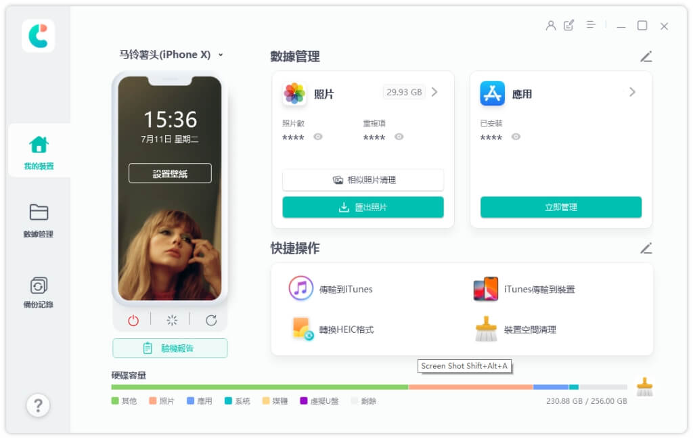Expand the device selector dropdown
The image size is (693, 439).
(221, 55)
